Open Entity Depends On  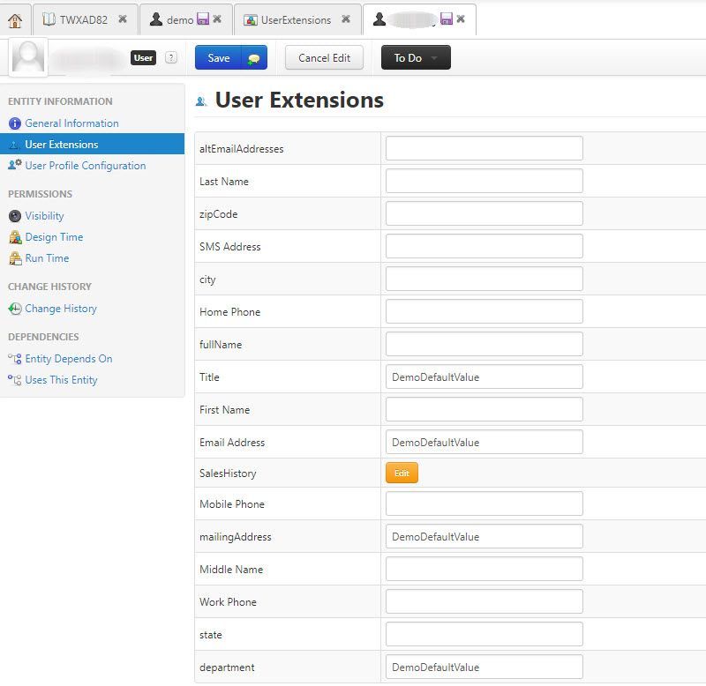click(x=69, y=359)
